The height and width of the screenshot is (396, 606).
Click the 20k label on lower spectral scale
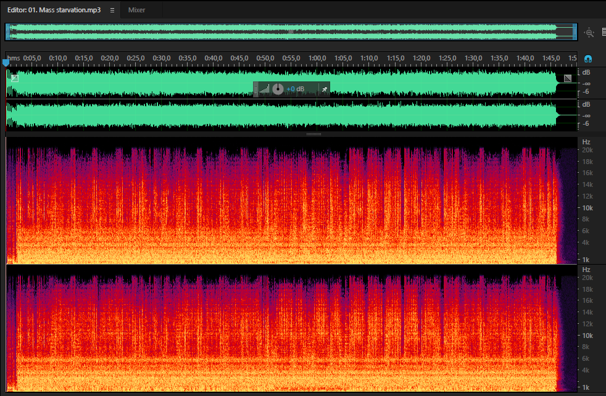pos(587,278)
